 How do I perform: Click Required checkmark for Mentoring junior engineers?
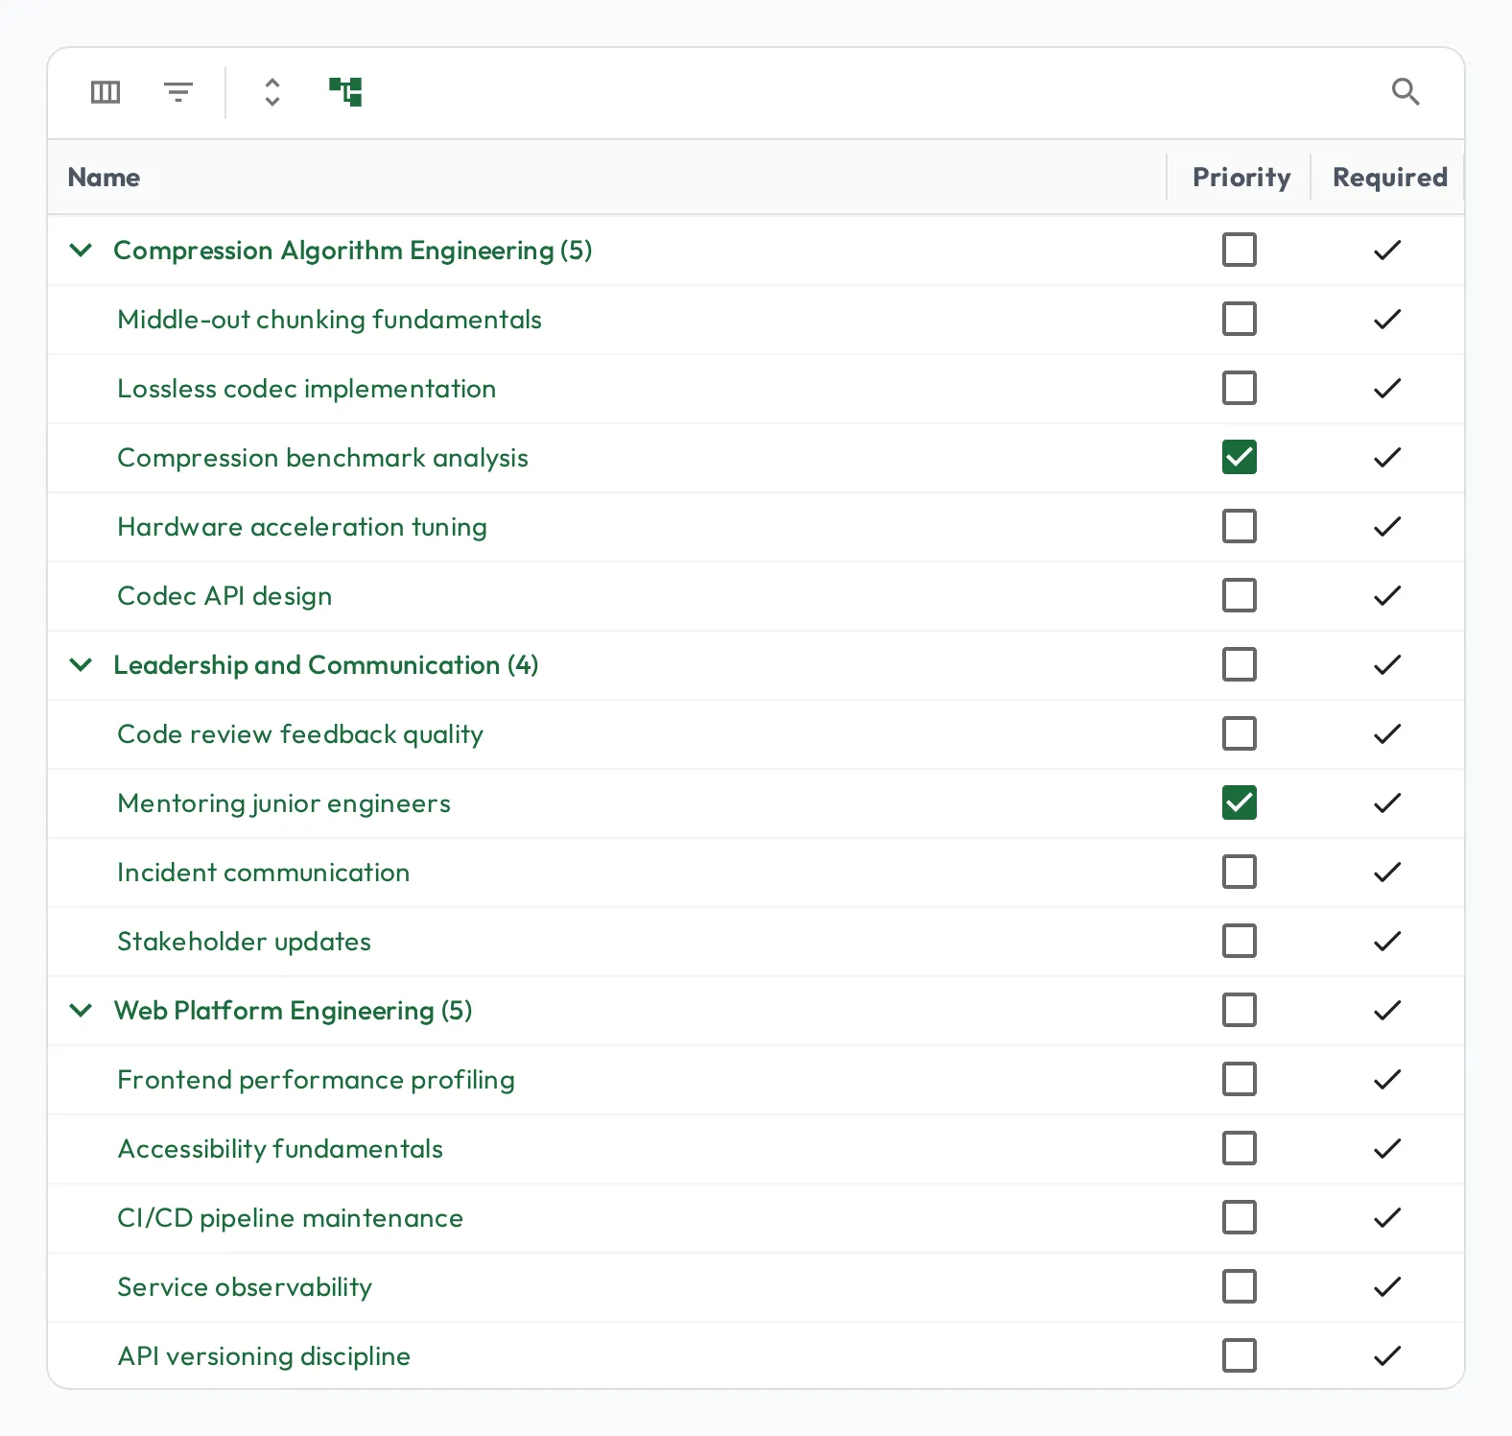point(1387,803)
